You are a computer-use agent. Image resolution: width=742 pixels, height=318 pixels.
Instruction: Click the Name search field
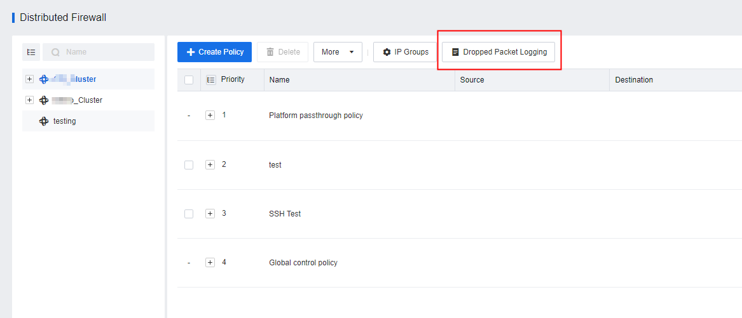tap(99, 52)
